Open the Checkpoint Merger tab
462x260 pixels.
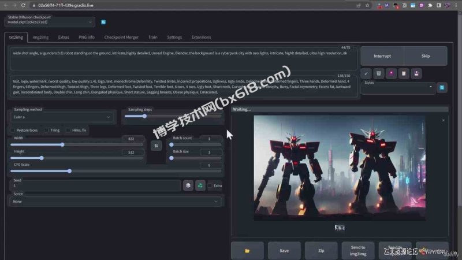121,38
